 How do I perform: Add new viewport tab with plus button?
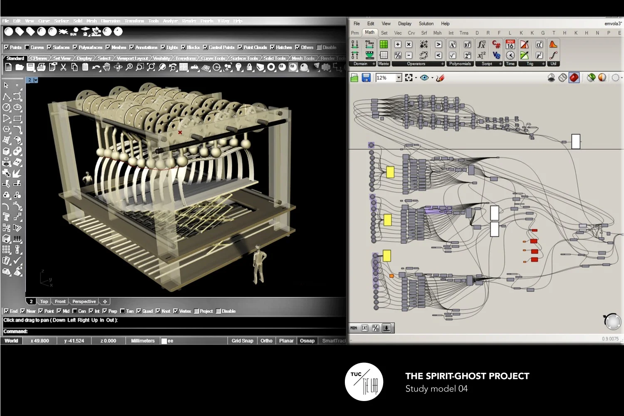[105, 302]
